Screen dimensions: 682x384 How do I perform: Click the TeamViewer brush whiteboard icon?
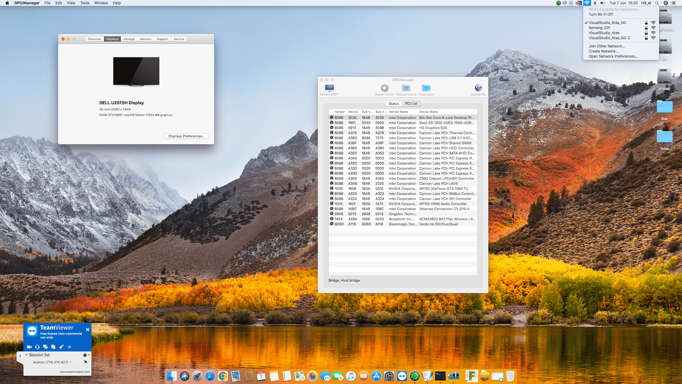click(x=61, y=347)
